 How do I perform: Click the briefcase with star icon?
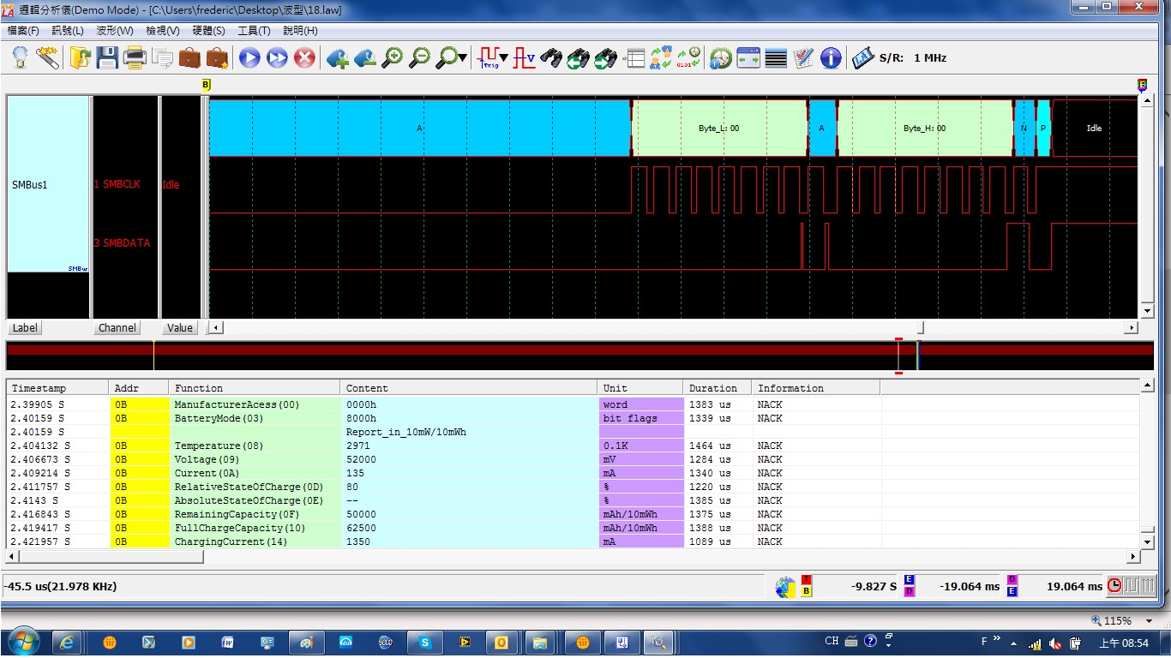217,57
